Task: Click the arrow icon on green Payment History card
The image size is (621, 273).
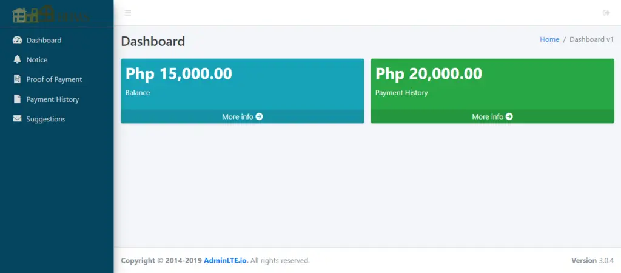Action: [509, 116]
